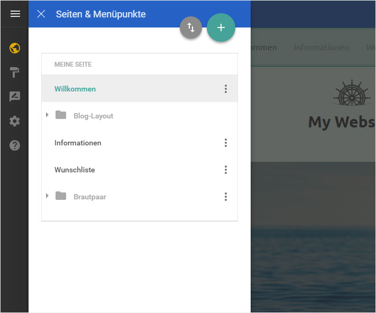The image size is (376, 313).
Task: Select the Willkommen page entry
Action: tap(140, 88)
